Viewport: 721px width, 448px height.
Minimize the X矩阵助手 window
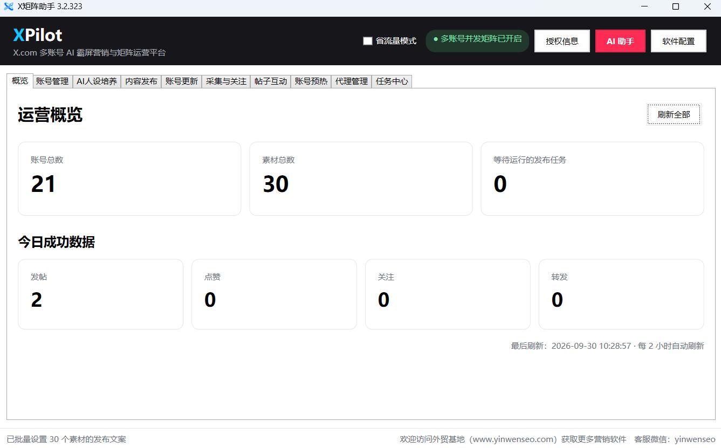[x=644, y=6]
